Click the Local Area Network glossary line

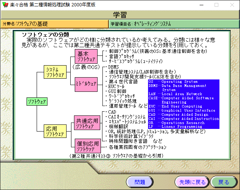point(175,94)
